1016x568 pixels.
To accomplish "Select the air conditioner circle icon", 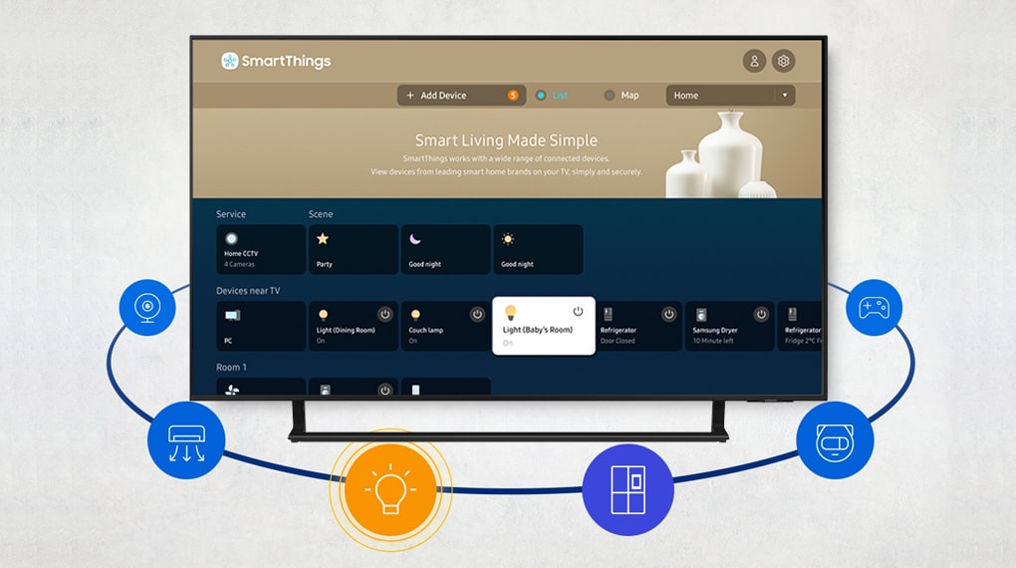I will 186,439.
